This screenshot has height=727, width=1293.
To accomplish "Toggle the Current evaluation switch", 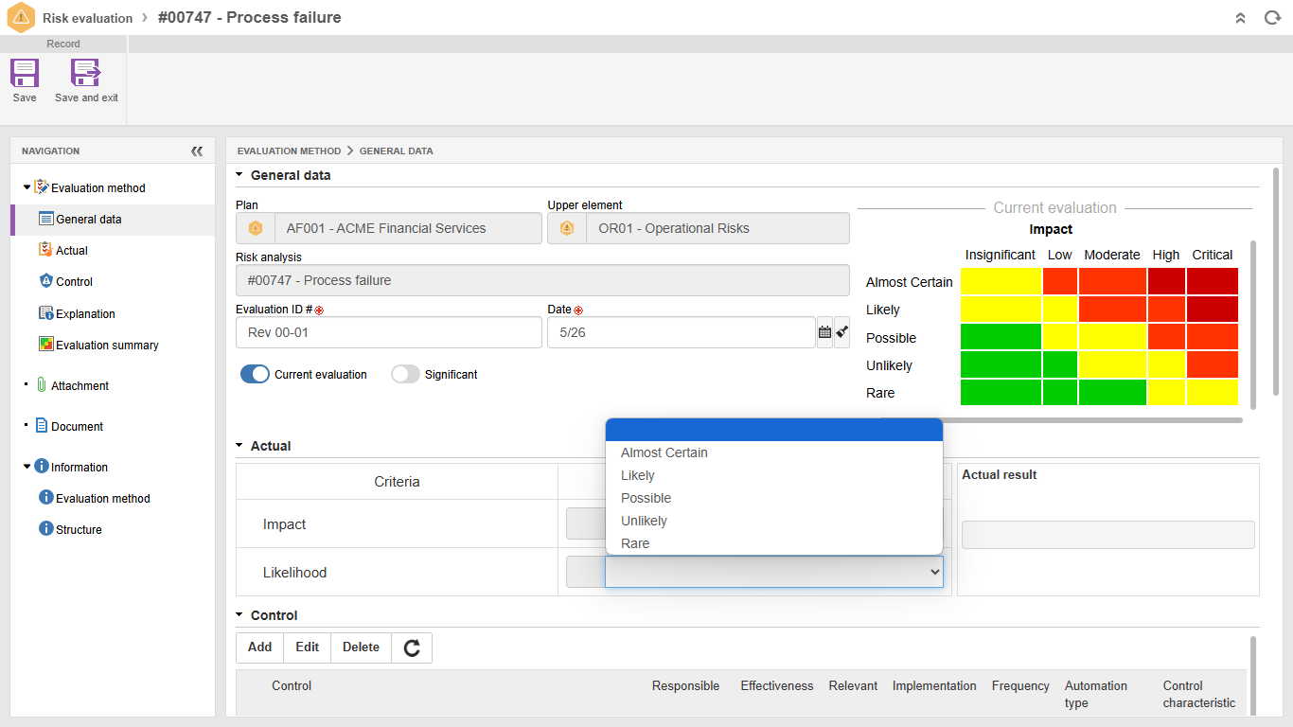I will (256, 374).
